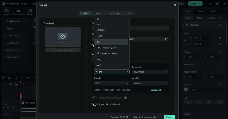Image resolution: width=228 pixels, height=119 pixels.
Task: Select MPEG-2 from format list
Action: point(111,30)
